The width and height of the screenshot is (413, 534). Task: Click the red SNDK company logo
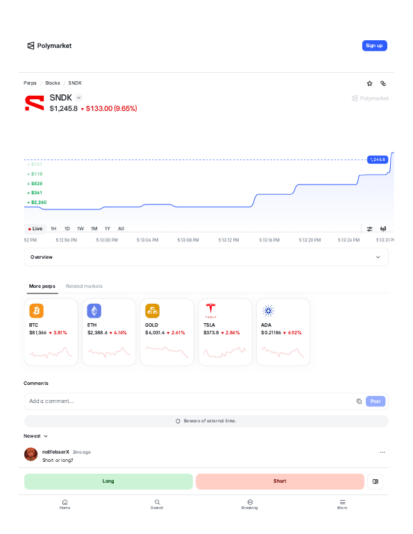(35, 103)
